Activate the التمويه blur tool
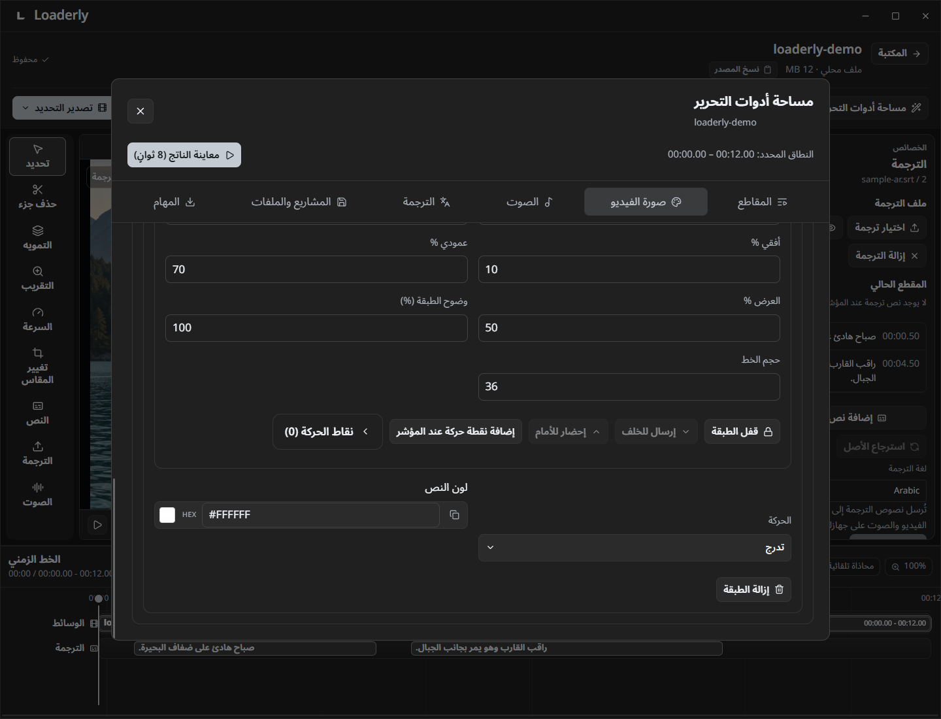The image size is (941, 719). coord(37,238)
